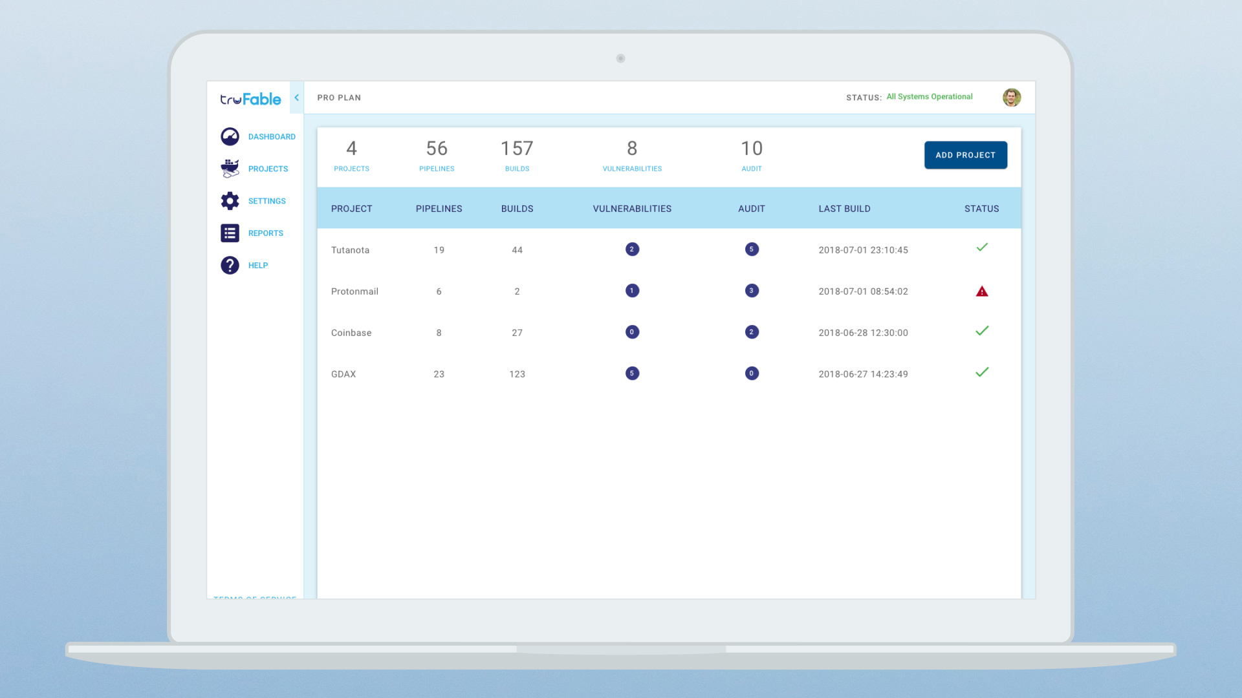The height and width of the screenshot is (698, 1242).
Task: Open the Coinbase project row
Action: pyautogui.click(x=351, y=333)
